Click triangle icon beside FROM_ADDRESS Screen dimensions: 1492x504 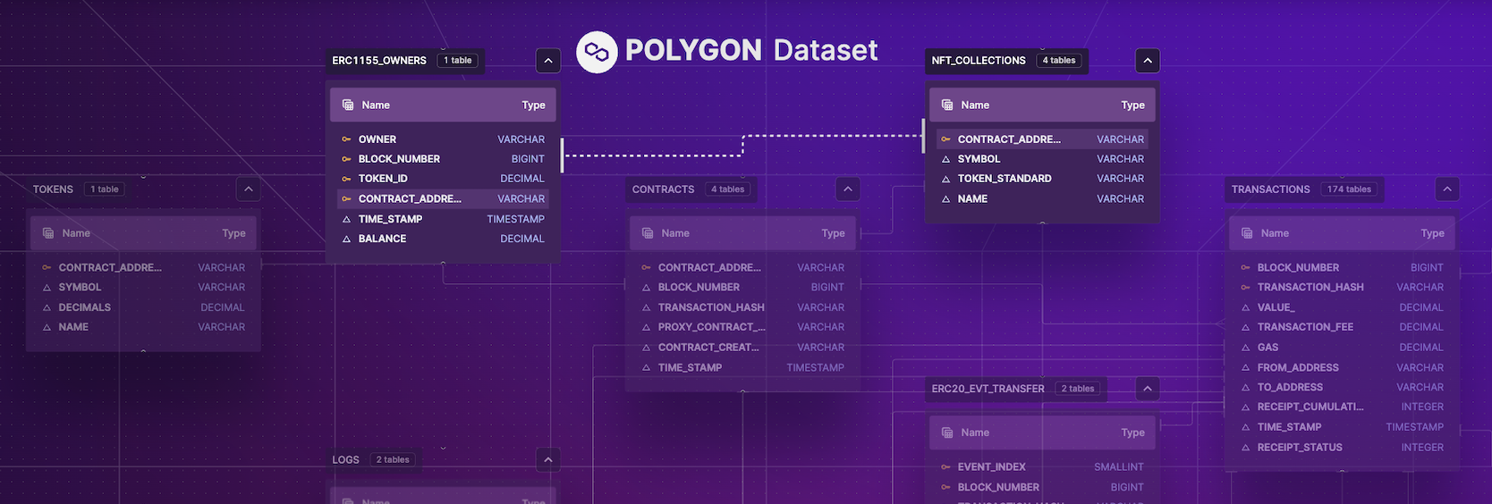(1245, 367)
